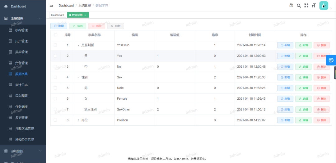
Task: Click the user avatar image
Action: tap(324, 6)
